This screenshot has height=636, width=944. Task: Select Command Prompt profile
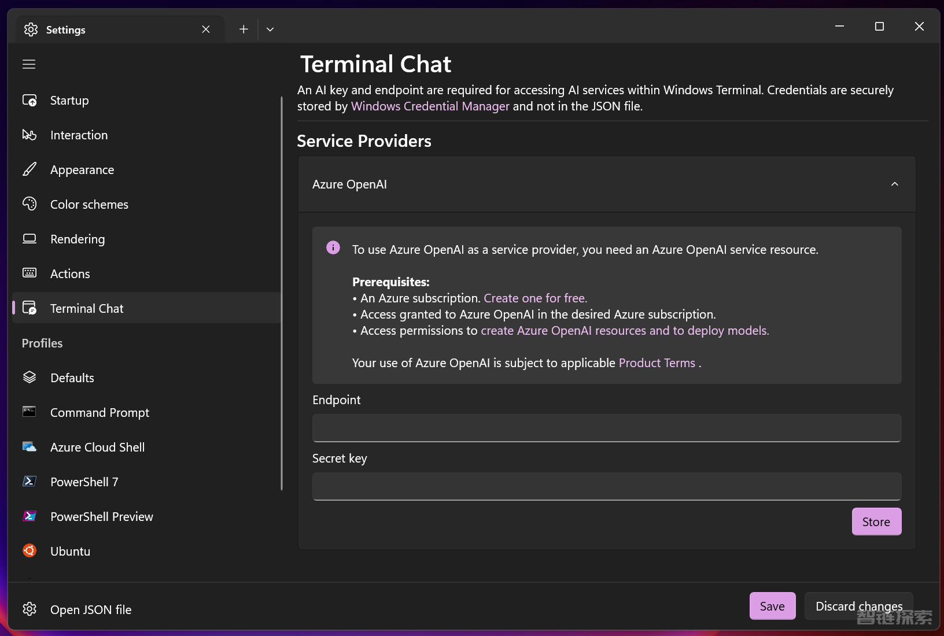146,412
